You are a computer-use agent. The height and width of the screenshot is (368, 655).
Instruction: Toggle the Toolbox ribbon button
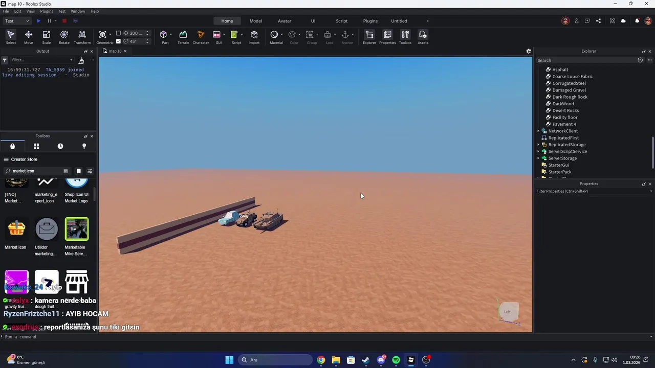405,37
